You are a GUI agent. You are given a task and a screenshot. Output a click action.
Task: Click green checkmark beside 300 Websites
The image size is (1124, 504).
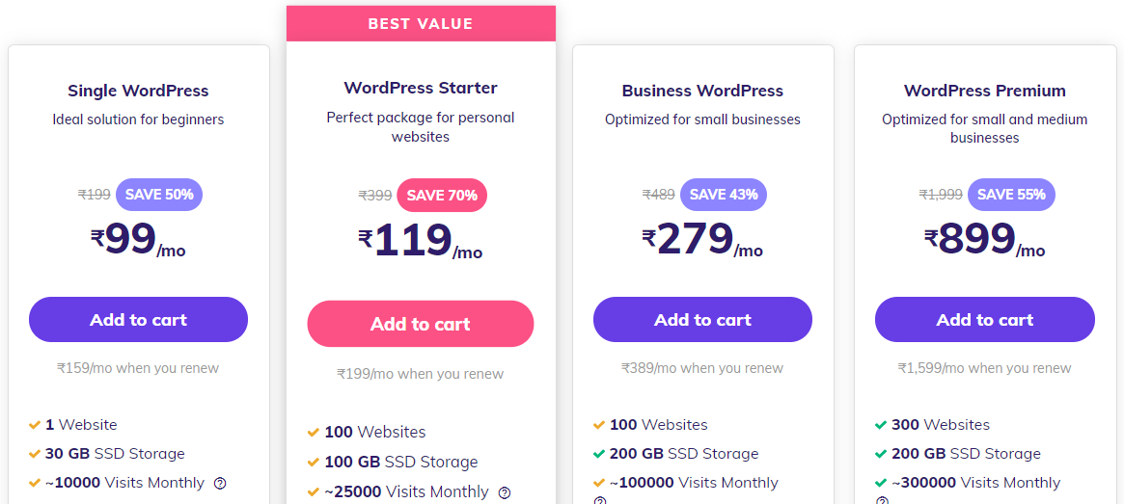point(881,425)
